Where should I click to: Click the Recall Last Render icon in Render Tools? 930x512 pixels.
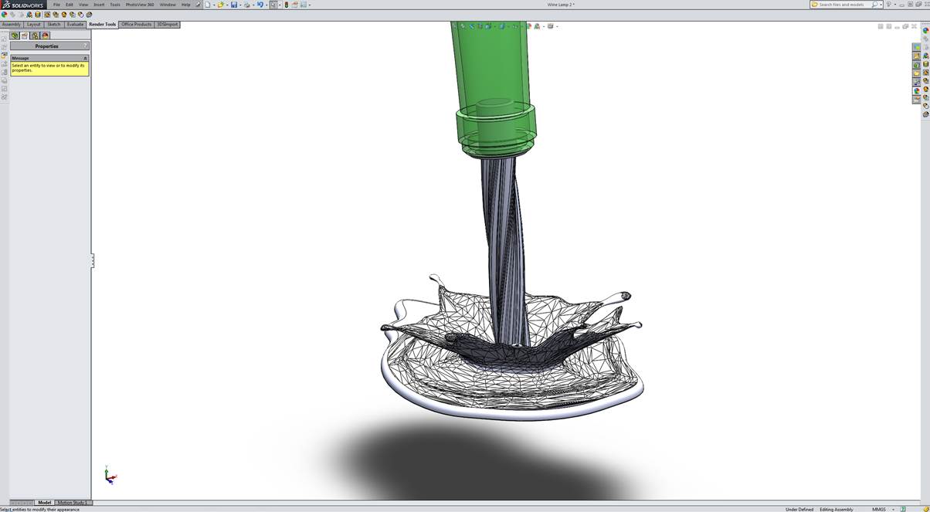click(x=89, y=14)
